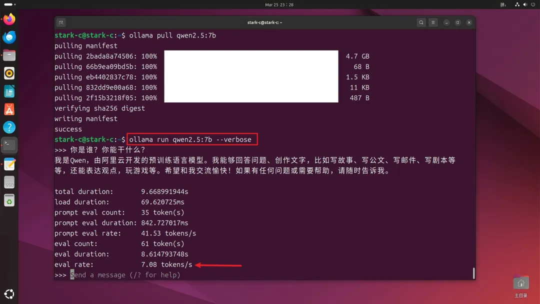Open the Home folder desktop icon
Screen dimensions: 540x304
pyautogui.click(x=520, y=286)
